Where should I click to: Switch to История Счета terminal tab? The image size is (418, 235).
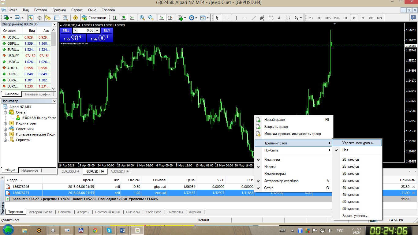[40, 212]
